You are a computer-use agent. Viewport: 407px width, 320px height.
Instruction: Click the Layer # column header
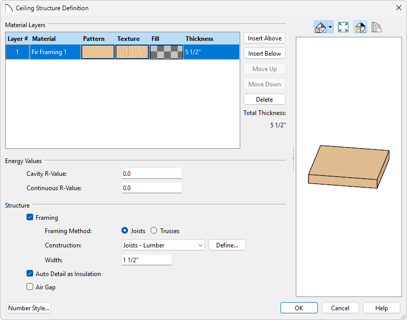click(18, 38)
